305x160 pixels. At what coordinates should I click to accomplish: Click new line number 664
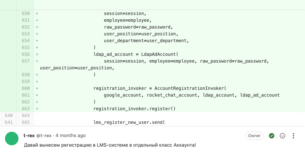25,116
